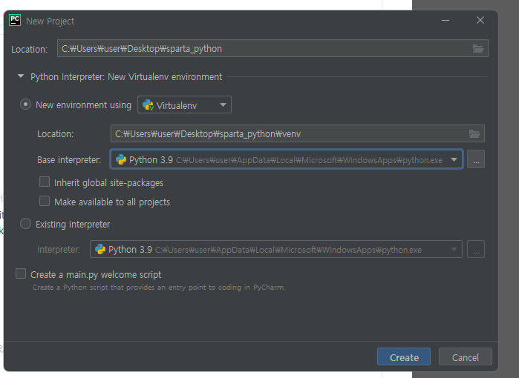This screenshot has height=378, width=519.
Task: Click the Create button
Action: tap(404, 357)
